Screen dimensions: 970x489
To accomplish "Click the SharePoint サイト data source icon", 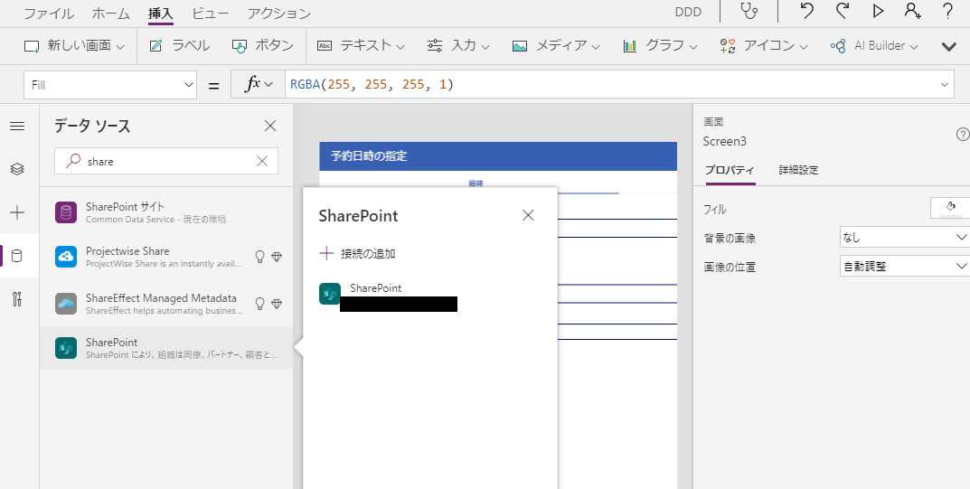I will click(66, 212).
